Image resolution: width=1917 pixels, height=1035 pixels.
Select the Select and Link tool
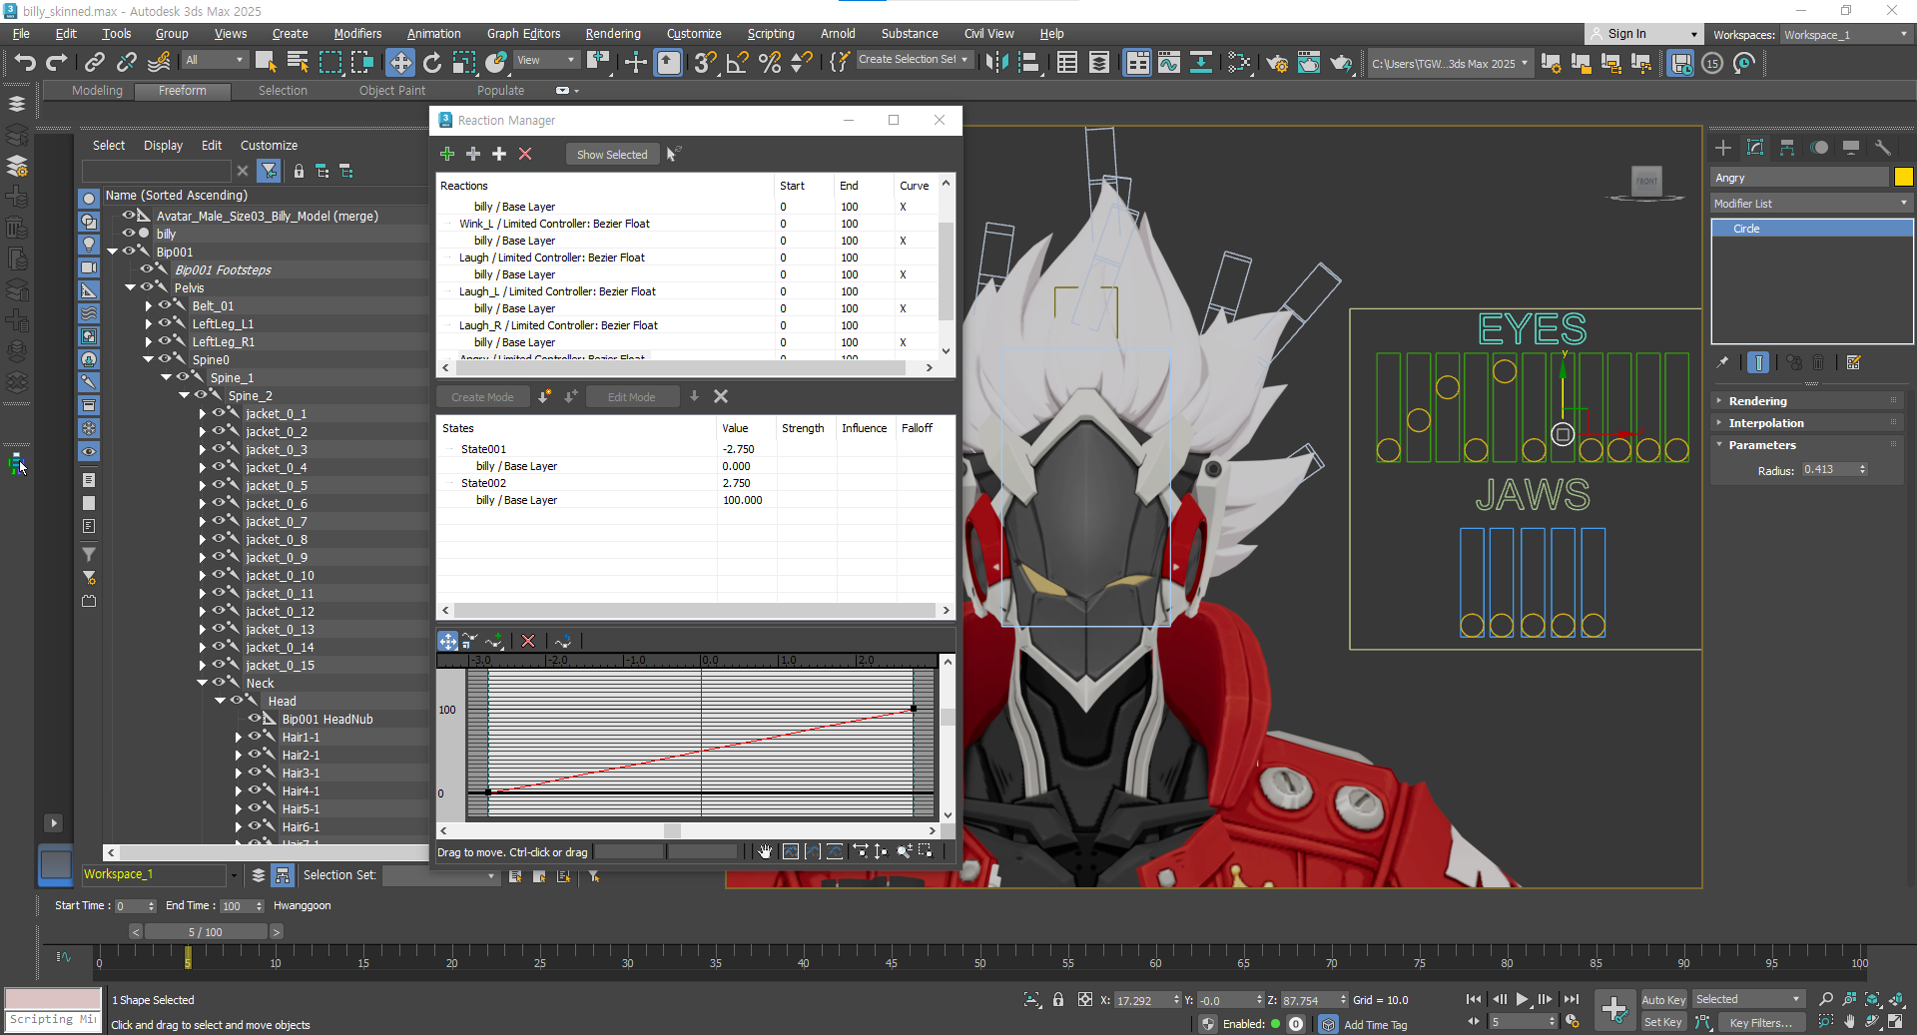point(95,63)
